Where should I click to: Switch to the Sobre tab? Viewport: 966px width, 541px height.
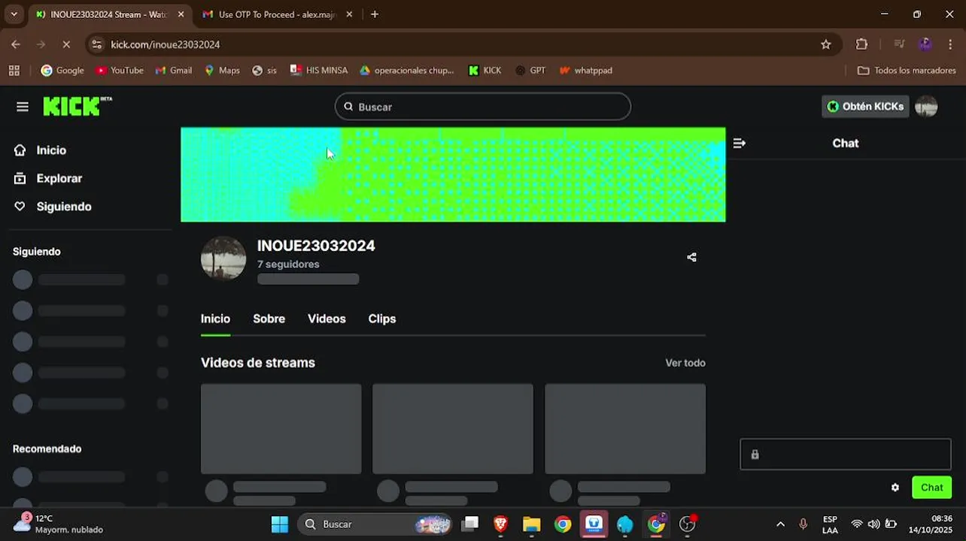click(x=269, y=319)
